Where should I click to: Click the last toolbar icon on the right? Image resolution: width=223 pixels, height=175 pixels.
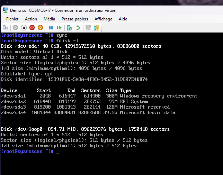pos(97,28)
